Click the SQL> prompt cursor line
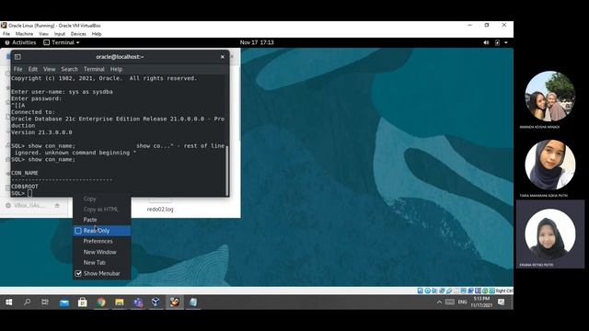The image size is (589, 331). (21, 193)
